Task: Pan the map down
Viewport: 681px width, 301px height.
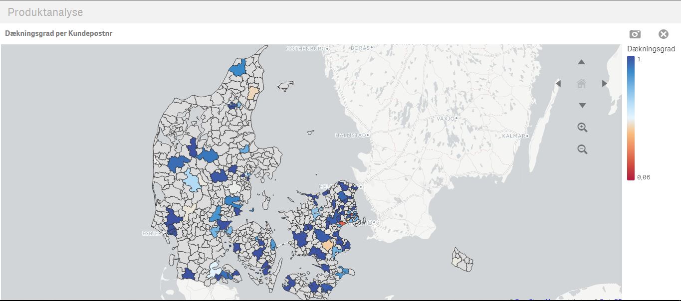Action: coord(581,106)
